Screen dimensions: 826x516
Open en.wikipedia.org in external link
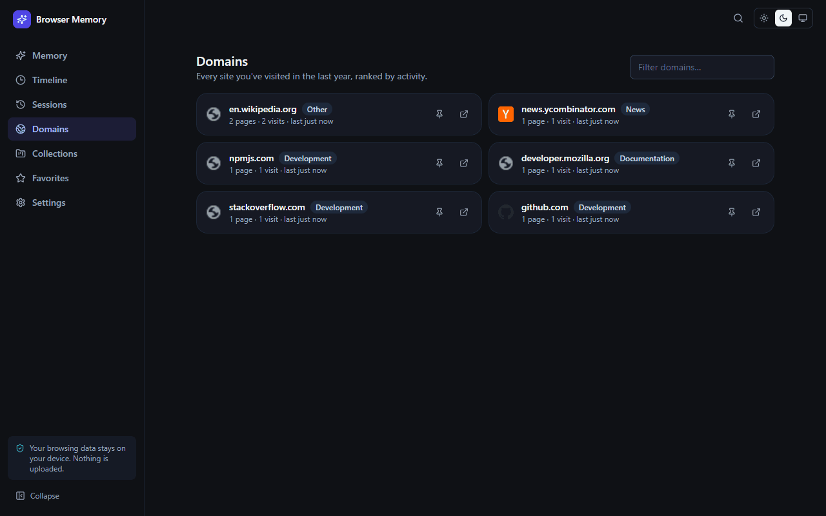pos(464,114)
